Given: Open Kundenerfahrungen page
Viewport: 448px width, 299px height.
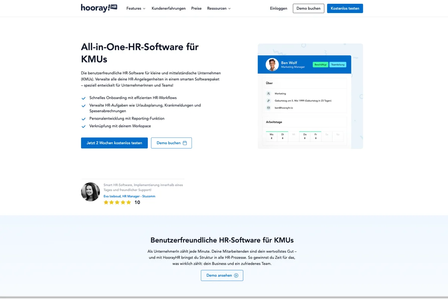Looking at the screenshot, I should pos(168,8).
